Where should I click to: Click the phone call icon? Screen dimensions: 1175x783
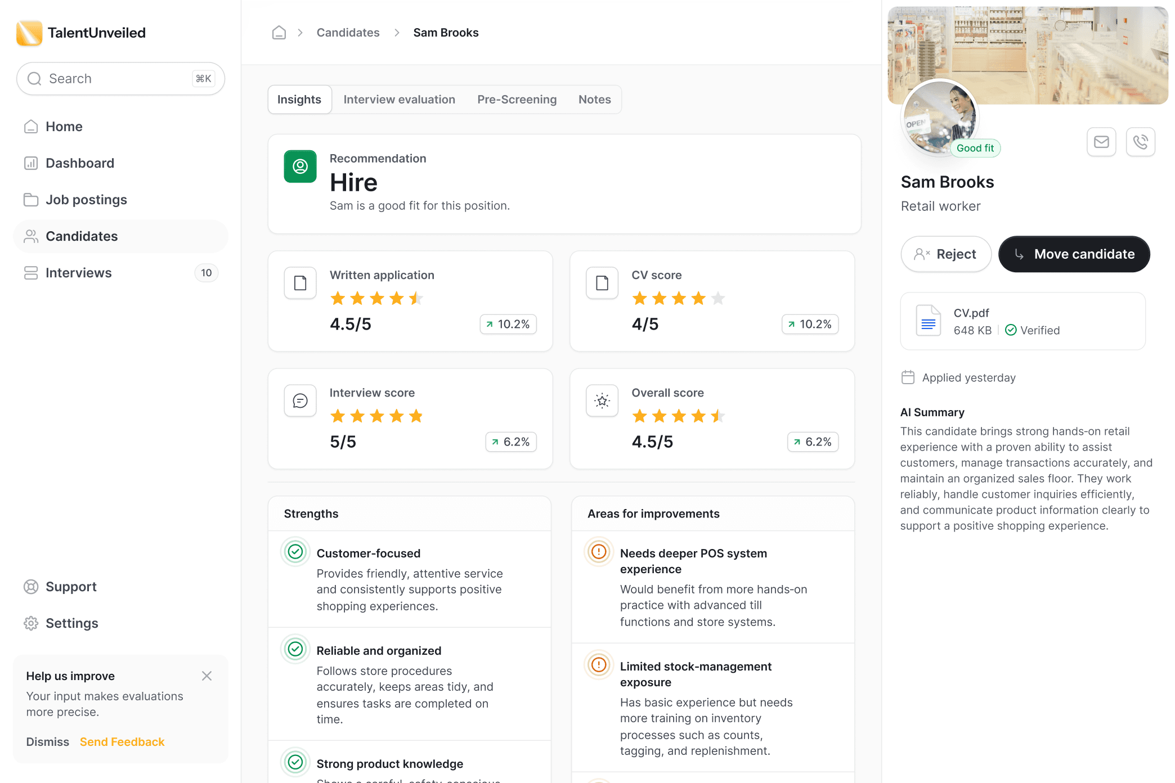1141,142
